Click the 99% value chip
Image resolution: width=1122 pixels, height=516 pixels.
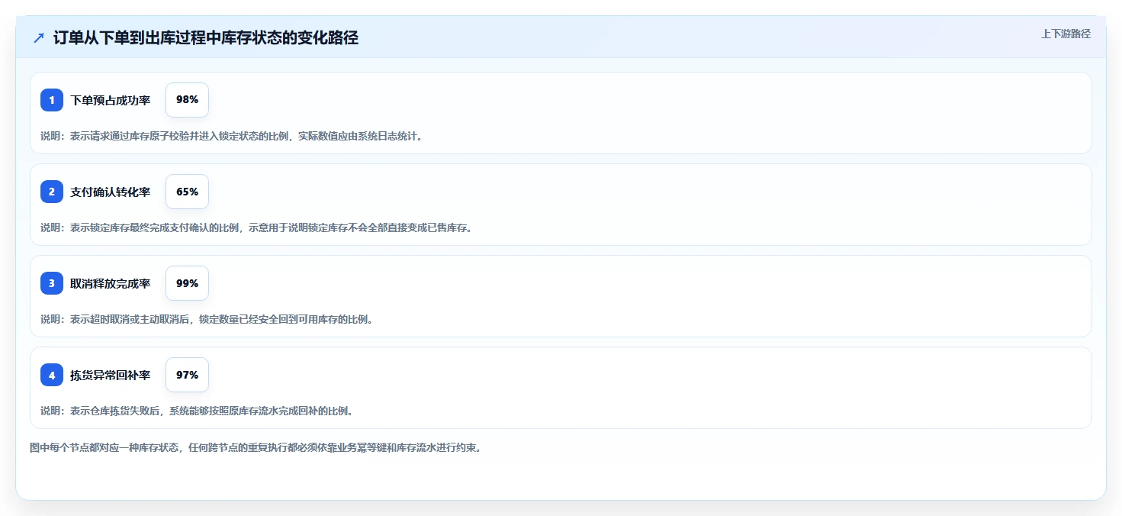[187, 283]
